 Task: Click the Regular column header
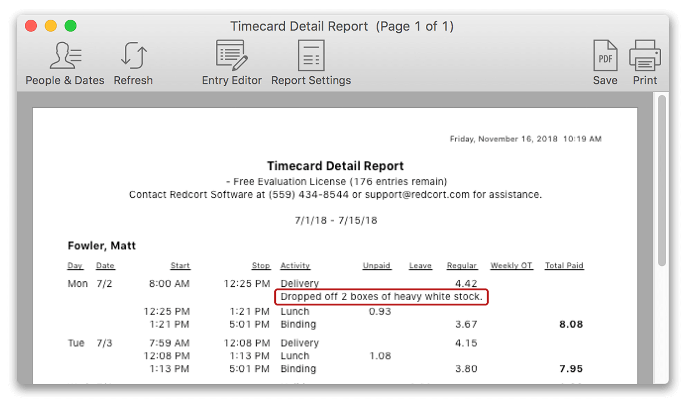pos(462,265)
